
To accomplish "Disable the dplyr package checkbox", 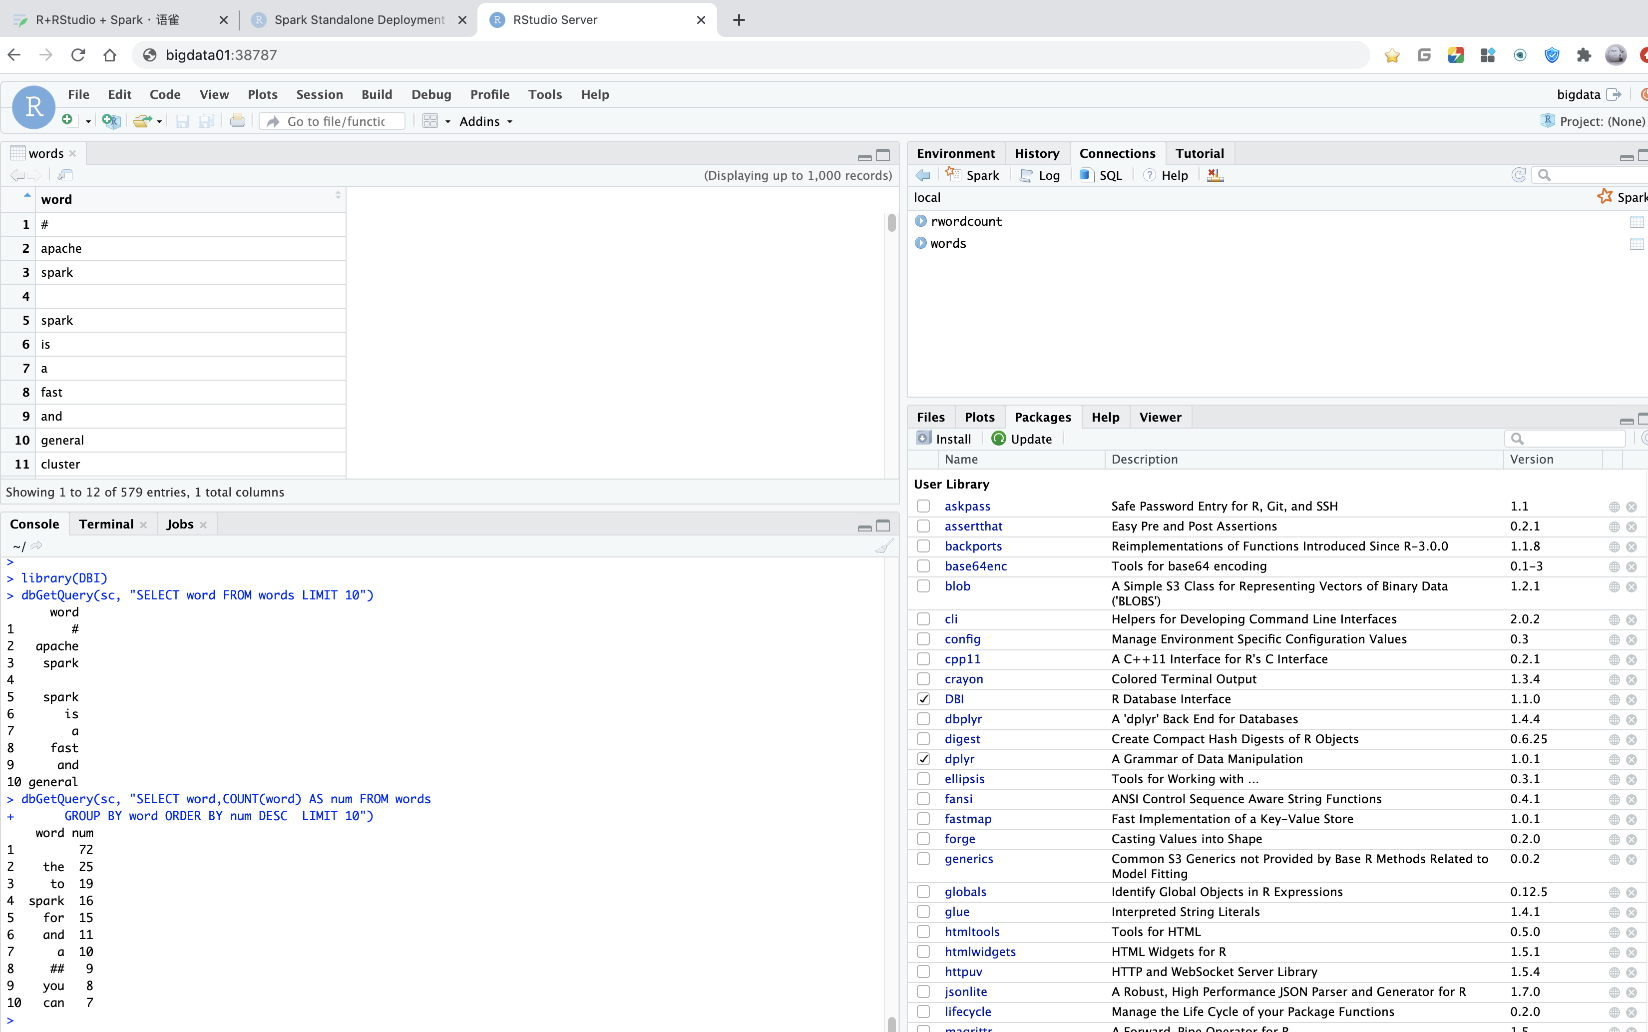I will 923,759.
